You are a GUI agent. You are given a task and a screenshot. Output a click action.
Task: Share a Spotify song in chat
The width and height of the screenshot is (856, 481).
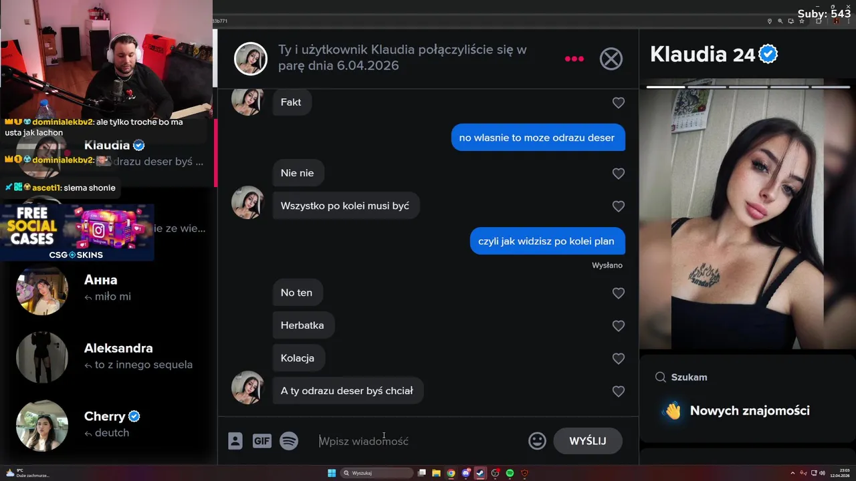[289, 441]
